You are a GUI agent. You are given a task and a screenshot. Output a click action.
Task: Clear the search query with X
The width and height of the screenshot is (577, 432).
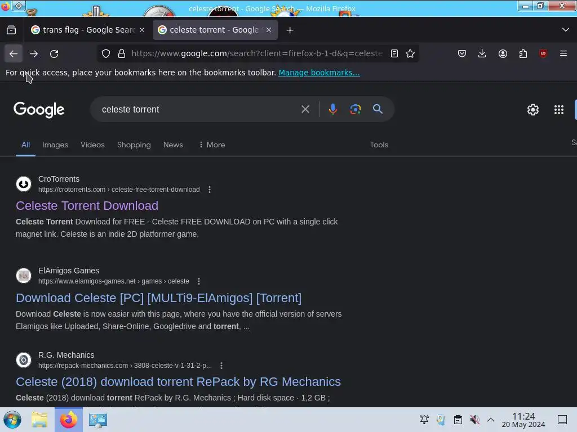pos(305,109)
